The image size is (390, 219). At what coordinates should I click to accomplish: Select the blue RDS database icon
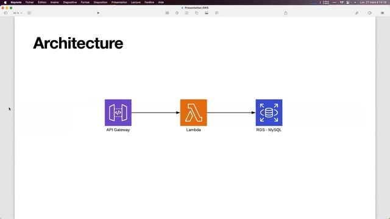(x=269, y=113)
